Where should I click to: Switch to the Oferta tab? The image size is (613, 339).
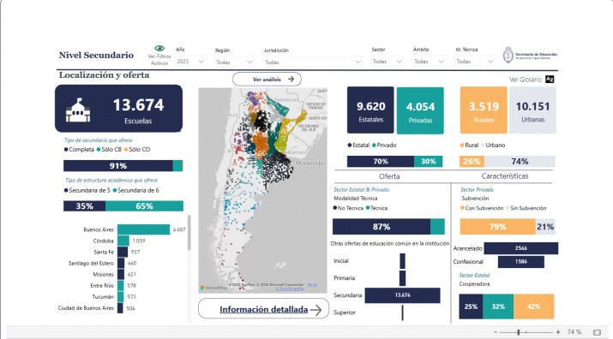389,176
